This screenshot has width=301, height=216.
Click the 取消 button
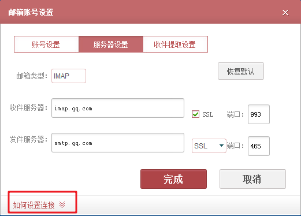[252, 179]
